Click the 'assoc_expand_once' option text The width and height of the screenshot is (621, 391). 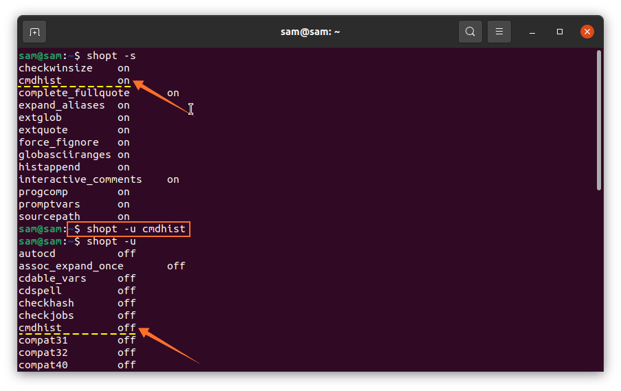[x=71, y=266]
